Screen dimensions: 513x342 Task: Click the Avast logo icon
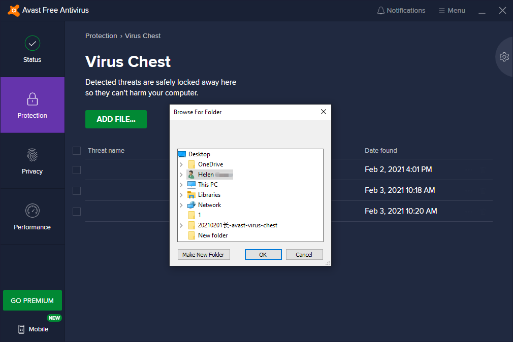14,11
